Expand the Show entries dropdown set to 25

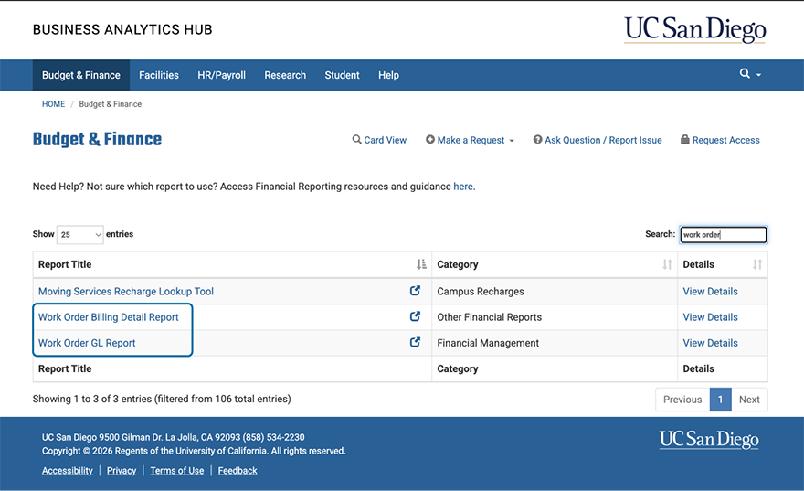pyautogui.click(x=80, y=234)
